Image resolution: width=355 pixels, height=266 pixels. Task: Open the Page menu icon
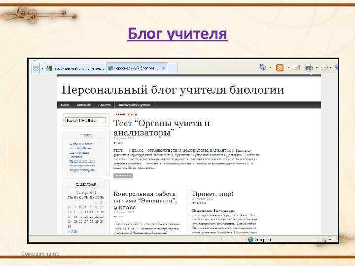325,67
